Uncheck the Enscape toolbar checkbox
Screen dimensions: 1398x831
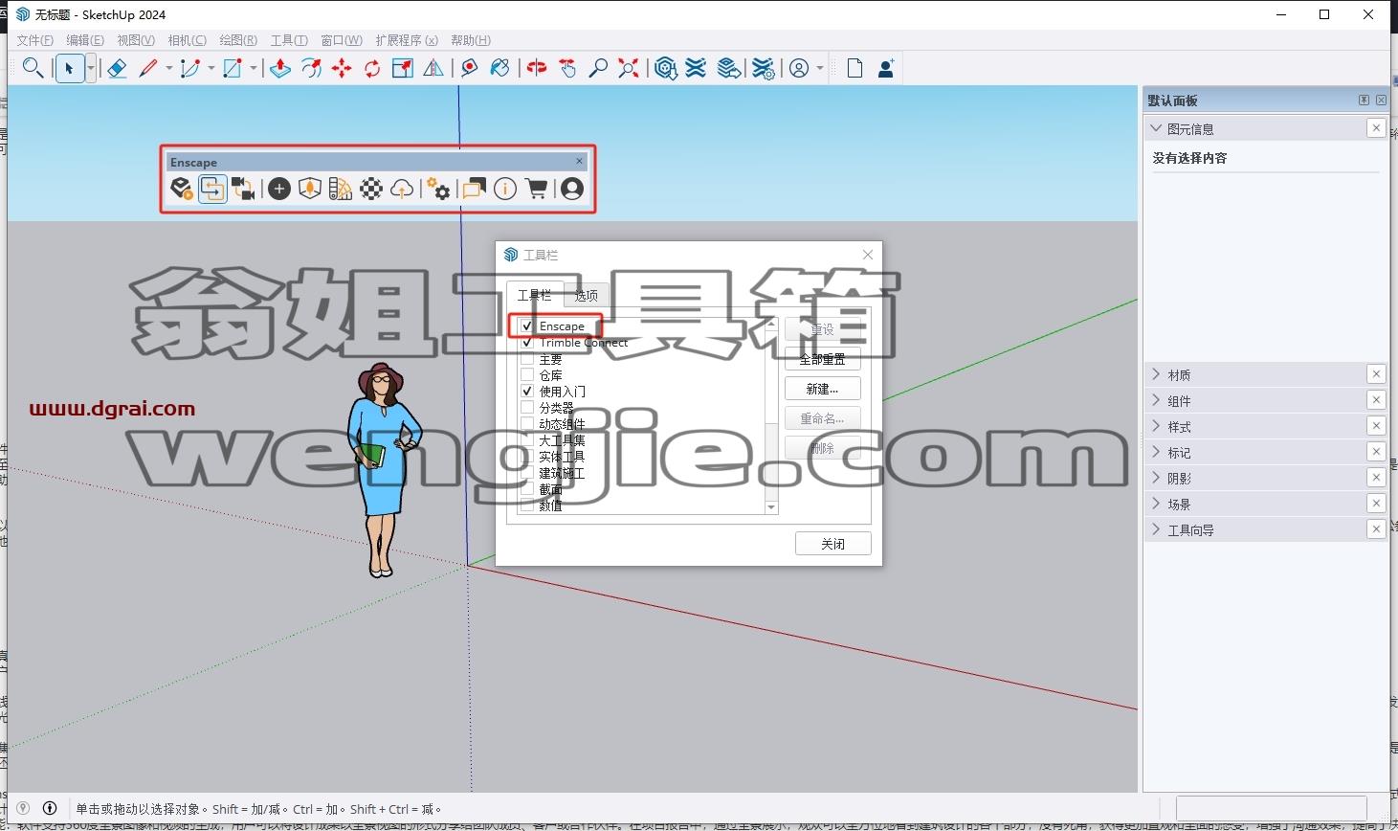click(x=527, y=326)
